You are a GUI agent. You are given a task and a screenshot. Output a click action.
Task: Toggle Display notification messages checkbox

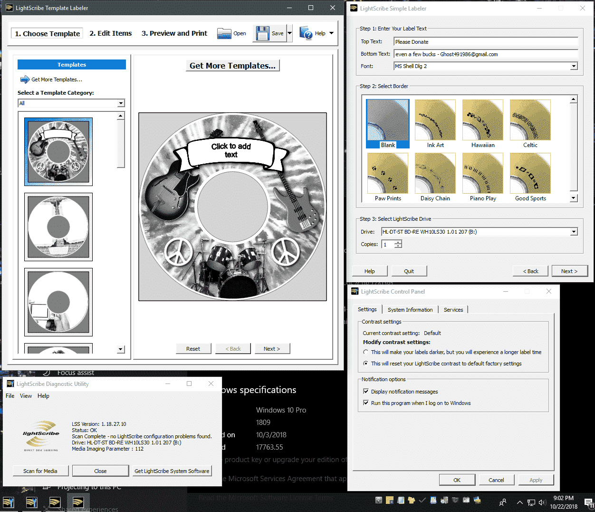(366, 391)
